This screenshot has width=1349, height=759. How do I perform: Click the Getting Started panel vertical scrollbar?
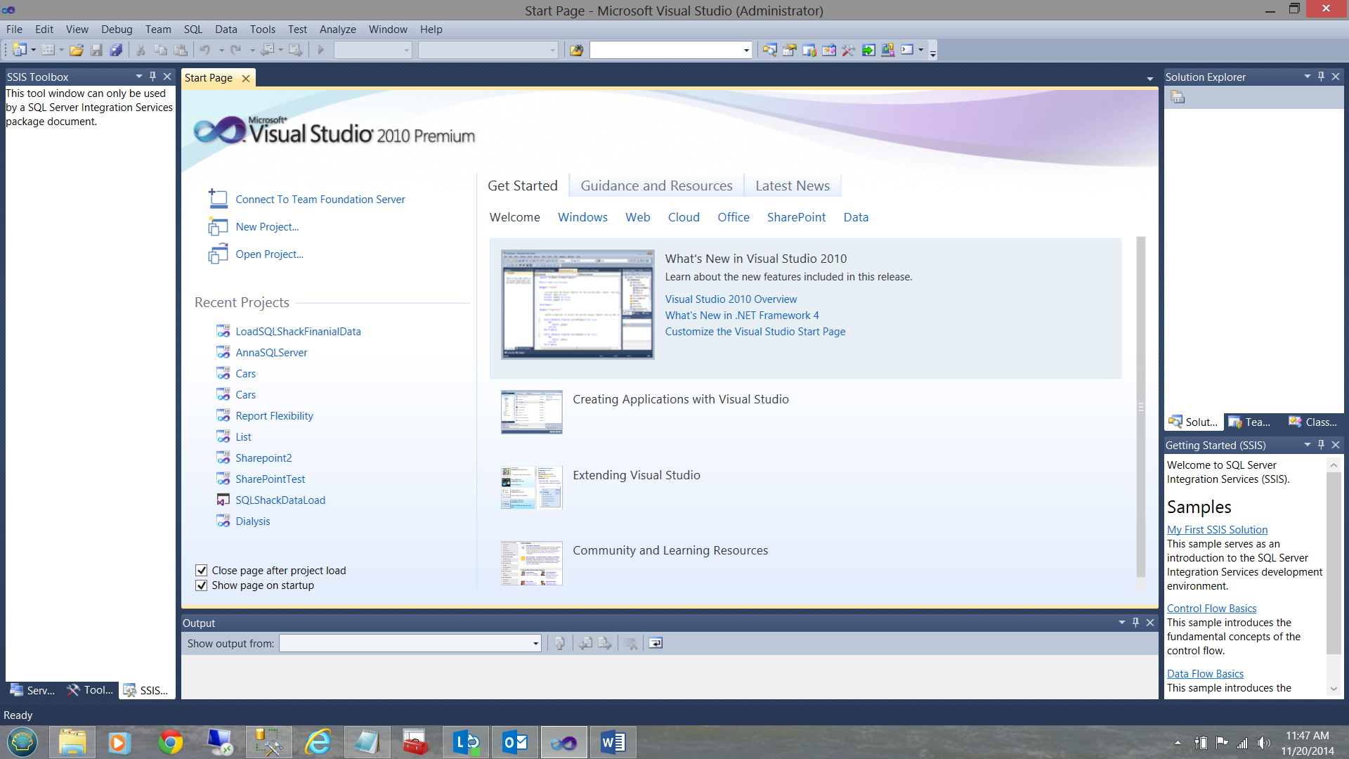[1333, 562]
